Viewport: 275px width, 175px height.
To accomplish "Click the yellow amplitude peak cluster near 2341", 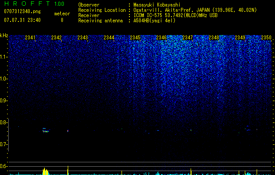I will click(45, 171).
